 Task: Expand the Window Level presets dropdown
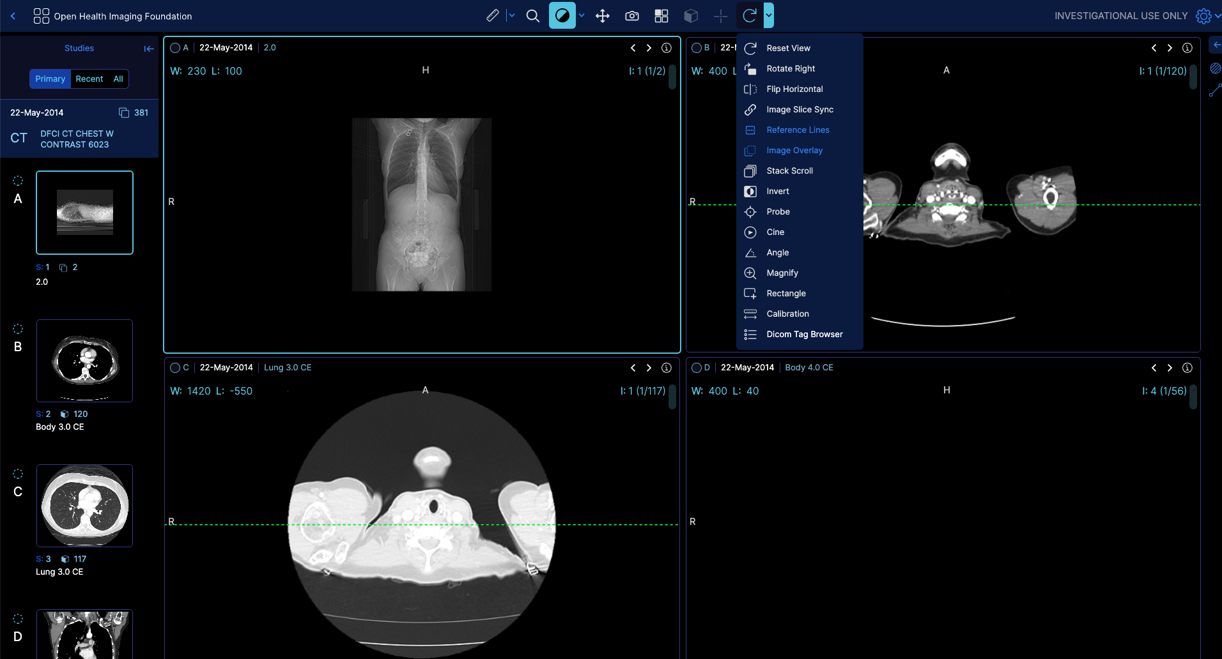582,15
